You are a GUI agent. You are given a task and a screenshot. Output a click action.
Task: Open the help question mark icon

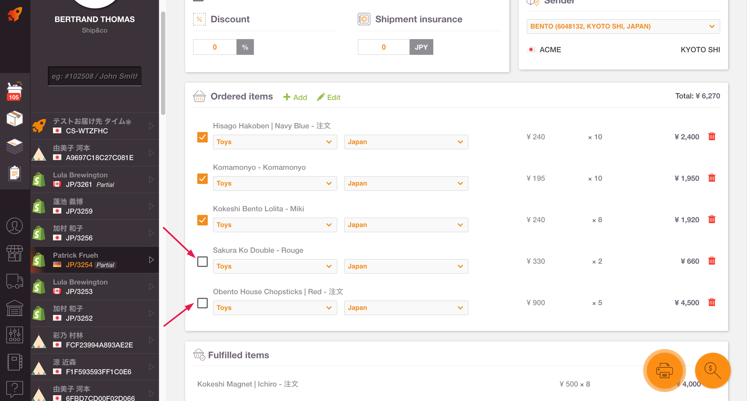click(x=14, y=389)
